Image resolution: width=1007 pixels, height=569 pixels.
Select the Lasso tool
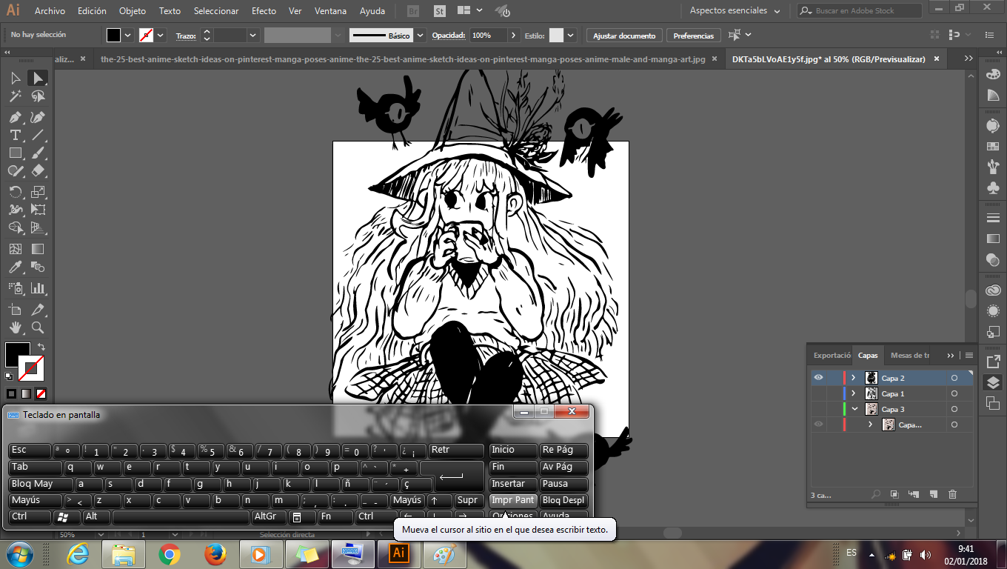[38, 96]
